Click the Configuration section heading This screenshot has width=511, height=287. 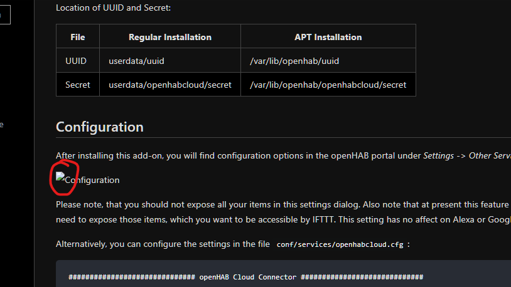point(99,127)
